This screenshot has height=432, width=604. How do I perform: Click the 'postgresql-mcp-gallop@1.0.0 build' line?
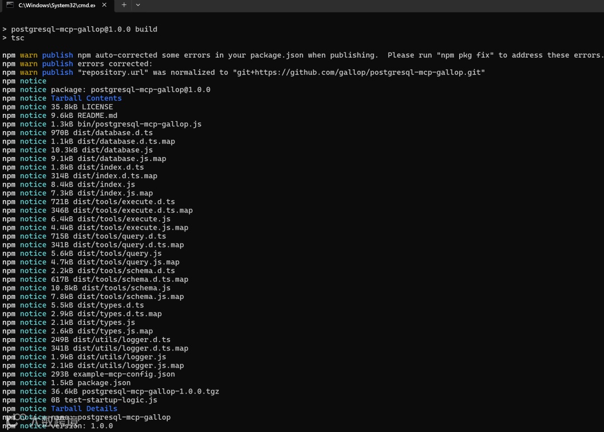[80, 29]
